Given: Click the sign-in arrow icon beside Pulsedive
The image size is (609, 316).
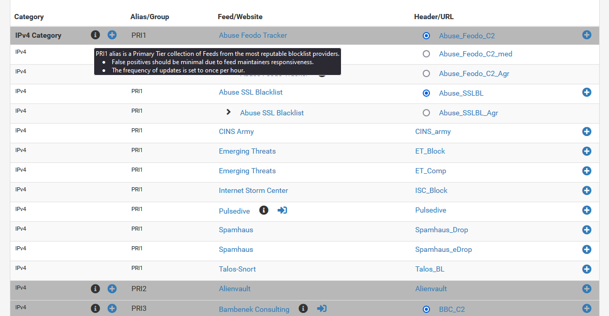Looking at the screenshot, I should pos(283,210).
